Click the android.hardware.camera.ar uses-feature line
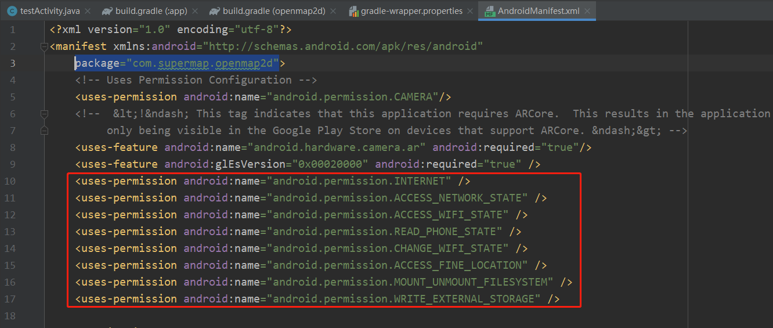Screen dimensions: 773x328 click(333, 147)
